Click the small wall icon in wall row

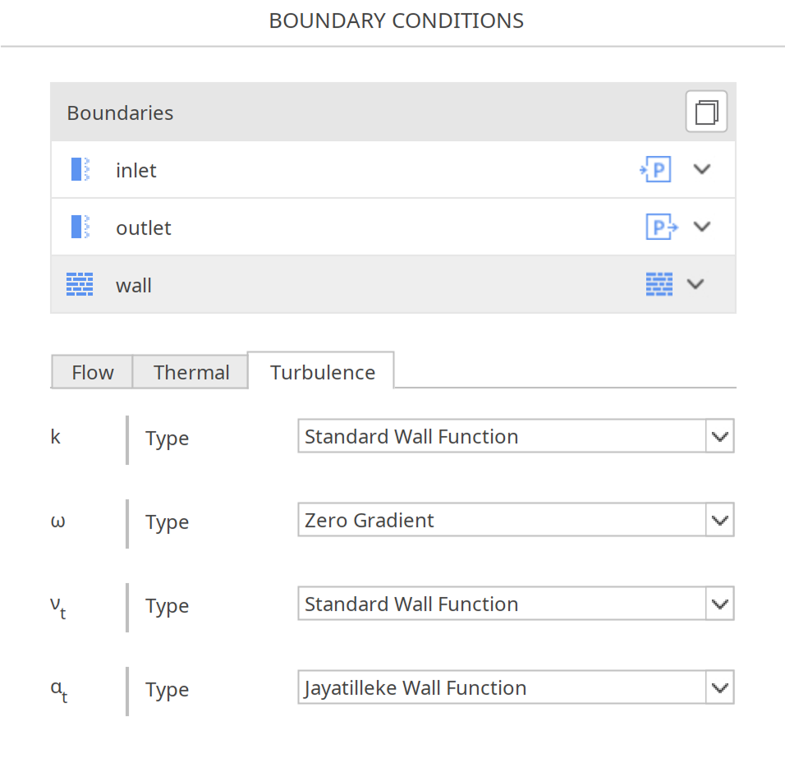[x=659, y=284]
